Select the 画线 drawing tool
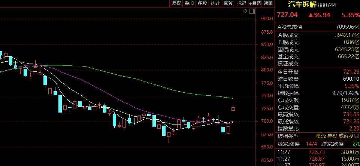Viewport: 360px width, 166px height. pos(229,3)
